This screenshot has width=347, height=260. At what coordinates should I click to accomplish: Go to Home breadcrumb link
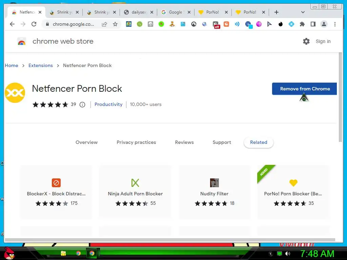pos(12,65)
